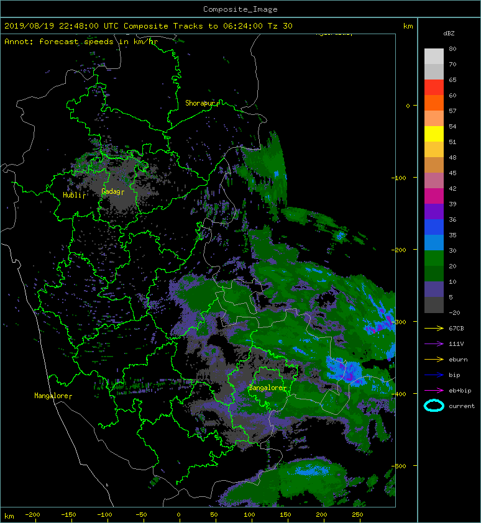Select the dark green swatch between 20 and 10 dBZ
This screenshot has width=481, height=523.
[434, 273]
